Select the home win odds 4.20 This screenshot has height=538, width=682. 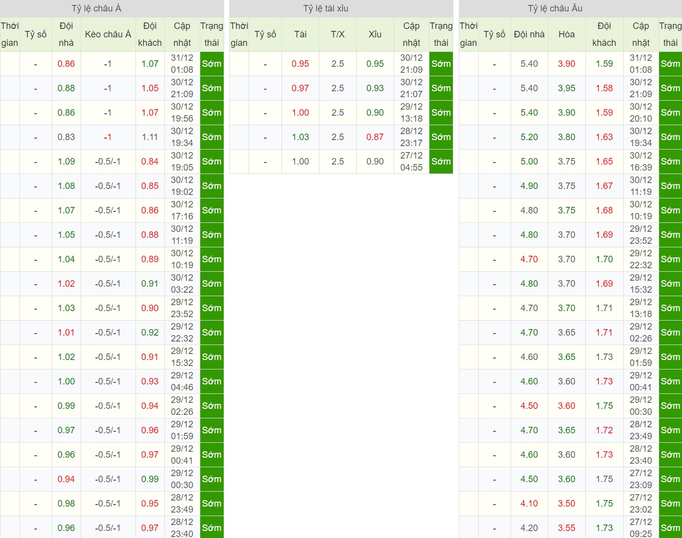click(529, 528)
